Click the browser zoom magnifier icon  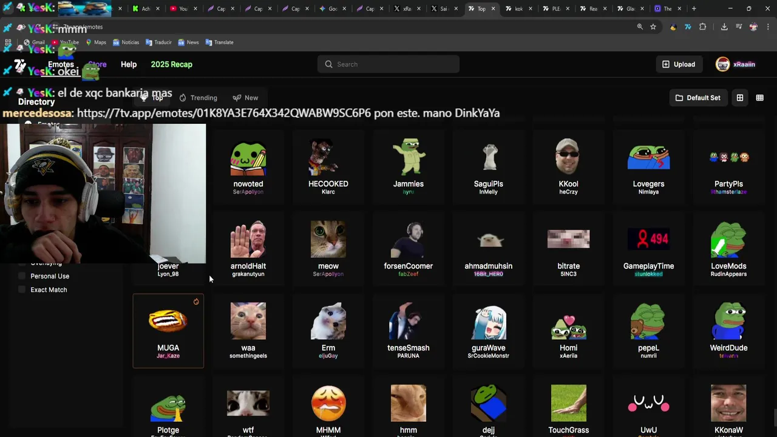(640, 27)
